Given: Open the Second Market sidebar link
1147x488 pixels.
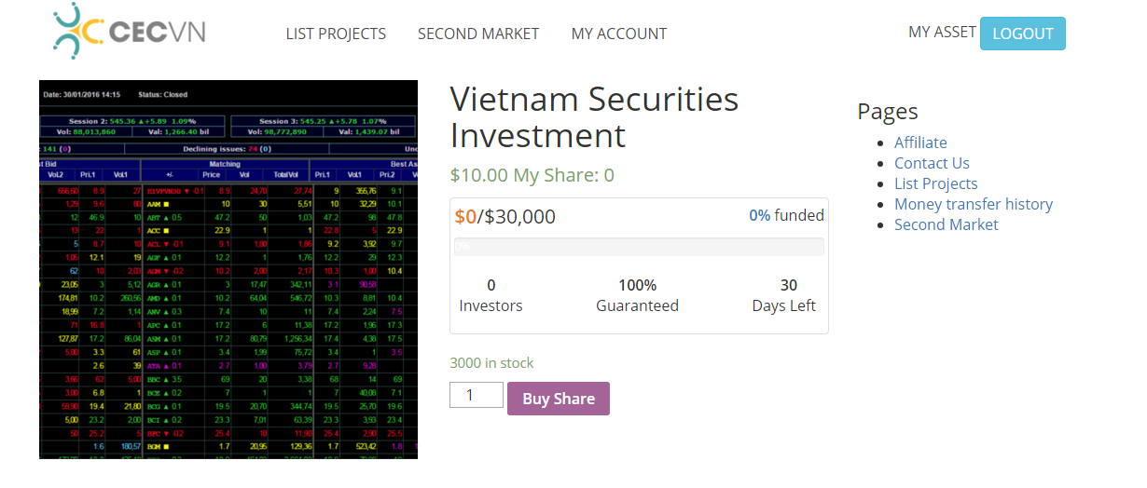Looking at the screenshot, I should [946, 224].
